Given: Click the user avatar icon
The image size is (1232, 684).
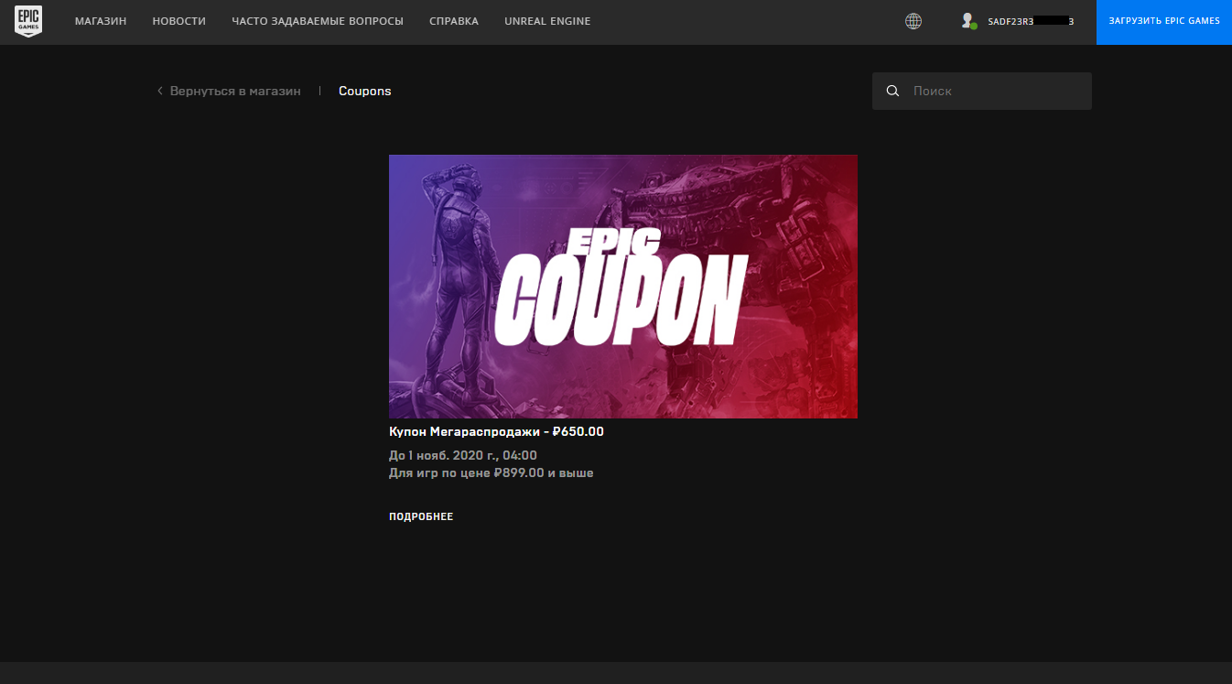Looking at the screenshot, I should point(967,21).
